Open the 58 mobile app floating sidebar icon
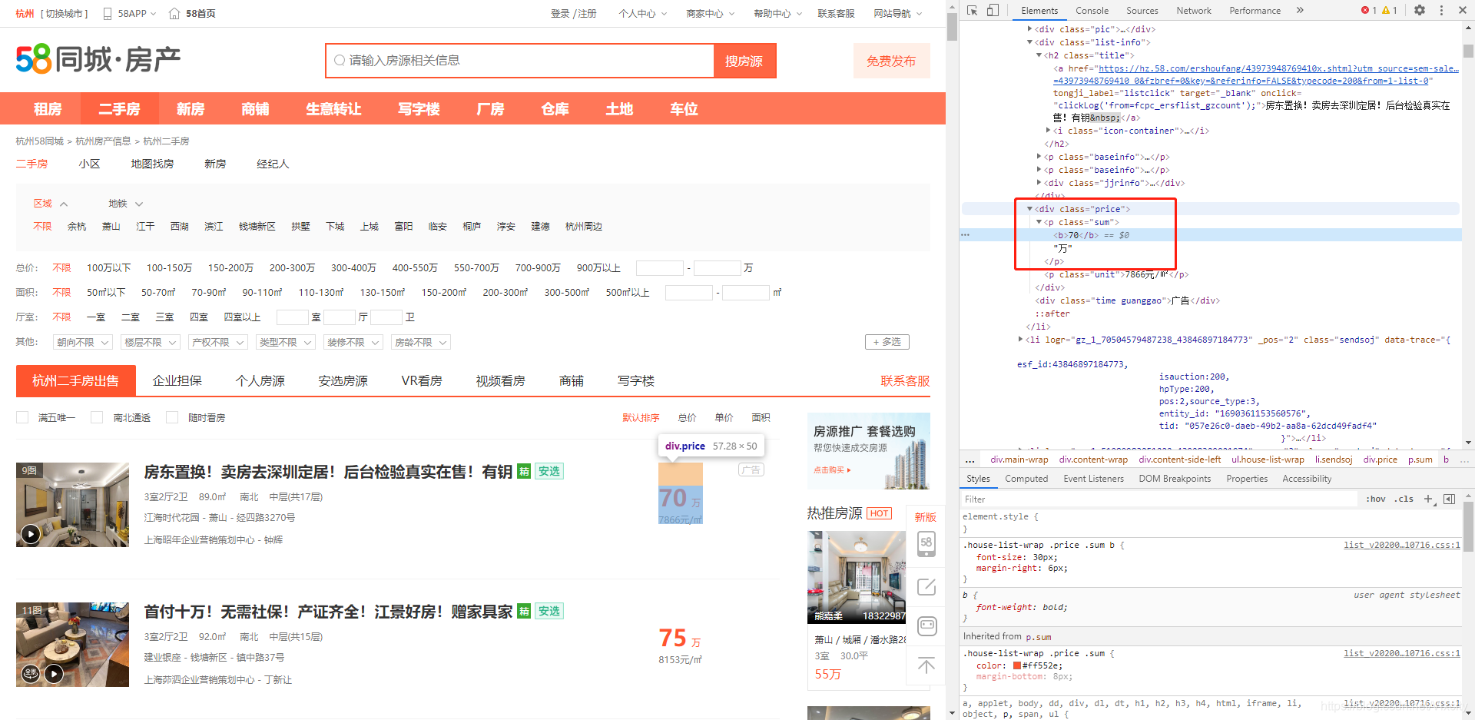 tap(926, 543)
